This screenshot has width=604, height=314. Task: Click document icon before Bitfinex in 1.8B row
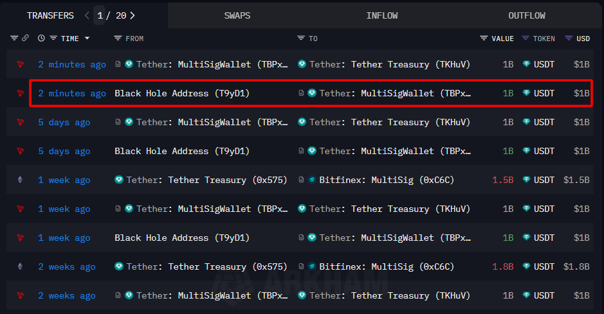click(x=301, y=266)
